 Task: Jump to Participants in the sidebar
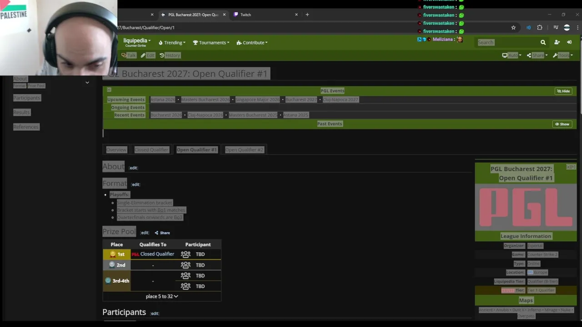(x=27, y=98)
